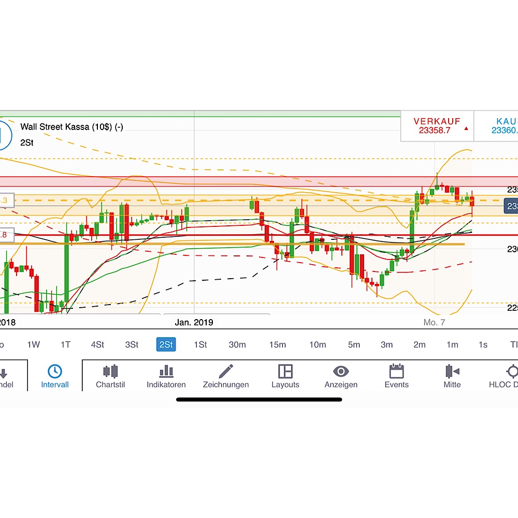Switch to the 30m interval
The image size is (518, 518).
click(237, 344)
